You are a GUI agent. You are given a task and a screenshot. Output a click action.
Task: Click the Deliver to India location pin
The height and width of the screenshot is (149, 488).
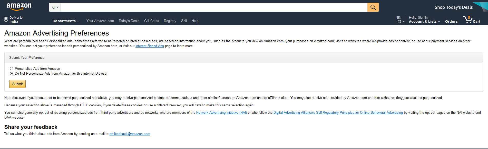6,19
